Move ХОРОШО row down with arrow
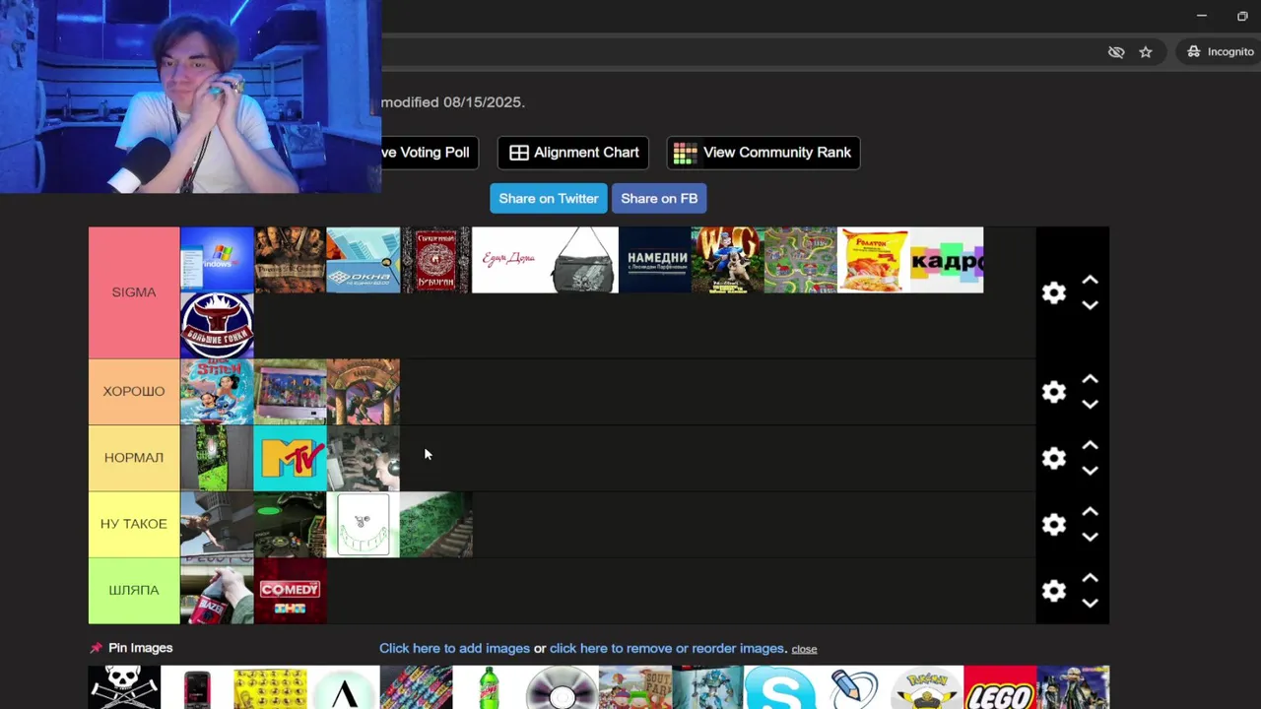 pyautogui.click(x=1090, y=404)
